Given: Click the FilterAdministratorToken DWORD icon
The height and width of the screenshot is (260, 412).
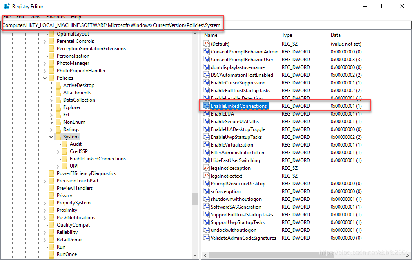Looking at the screenshot, I should pos(207,152).
